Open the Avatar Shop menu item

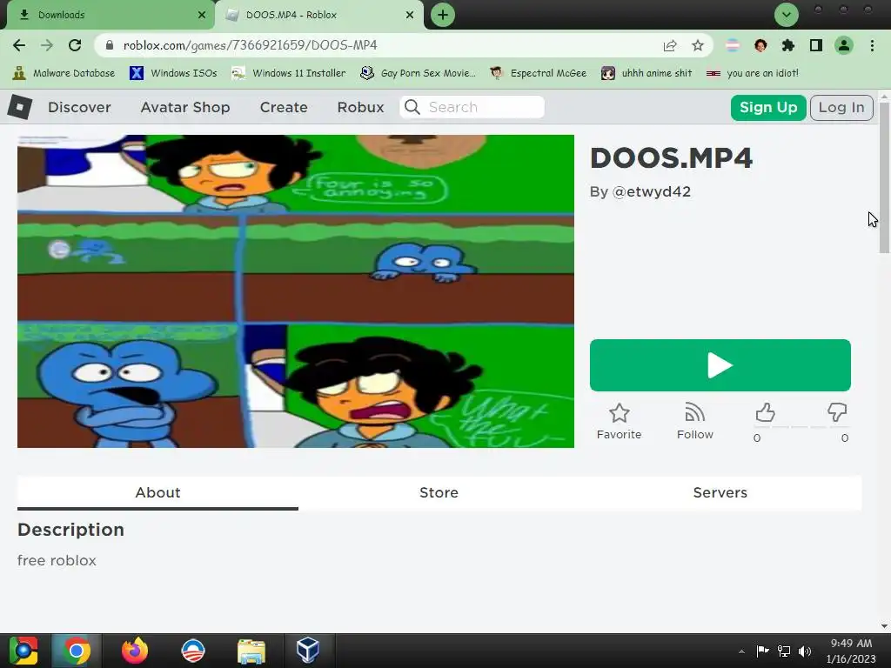click(x=185, y=107)
